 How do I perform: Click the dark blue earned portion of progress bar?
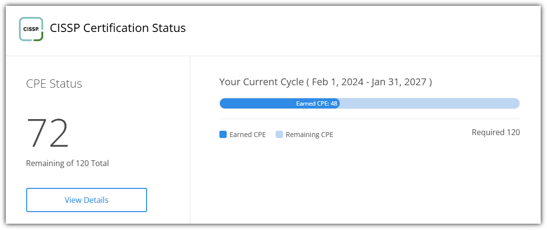point(257,103)
